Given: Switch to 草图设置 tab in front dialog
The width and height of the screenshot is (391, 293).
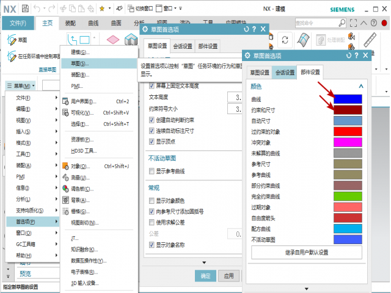Looking at the screenshot, I should (x=260, y=73).
